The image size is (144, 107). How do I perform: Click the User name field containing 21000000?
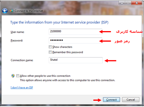(x=75, y=32)
